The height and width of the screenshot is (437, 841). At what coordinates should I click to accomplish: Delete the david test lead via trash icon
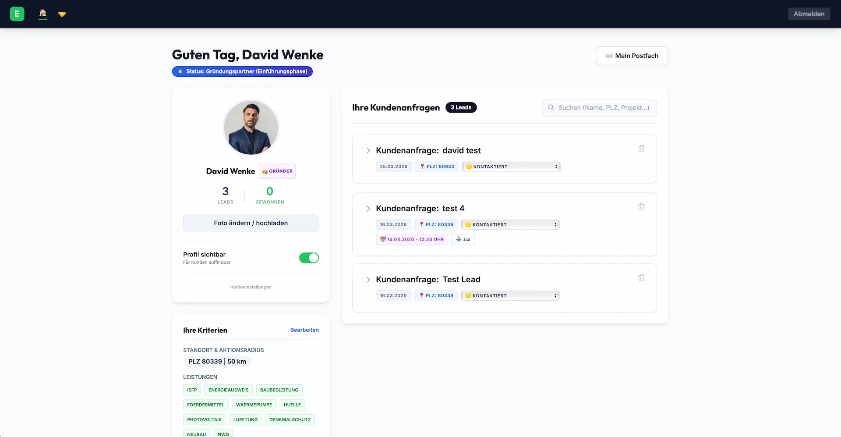(641, 149)
